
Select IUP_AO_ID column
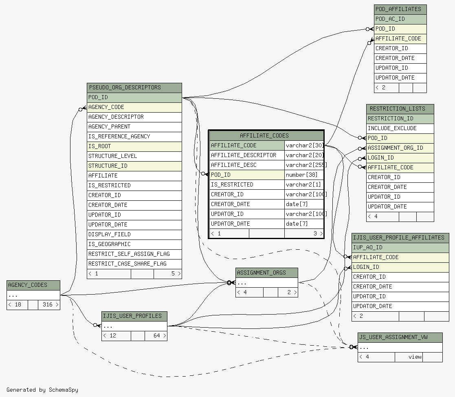point(400,248)
